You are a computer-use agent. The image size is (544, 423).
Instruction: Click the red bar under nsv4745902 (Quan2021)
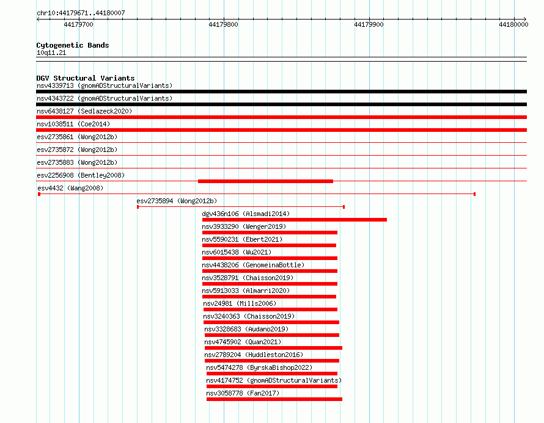tap(273, 348)
